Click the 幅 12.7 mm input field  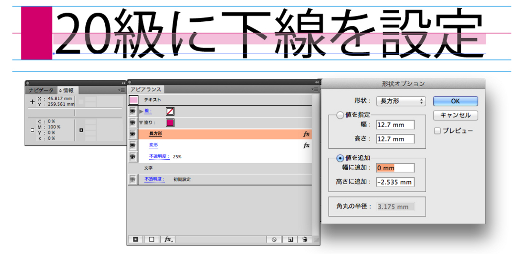click(x=395, y=125)
